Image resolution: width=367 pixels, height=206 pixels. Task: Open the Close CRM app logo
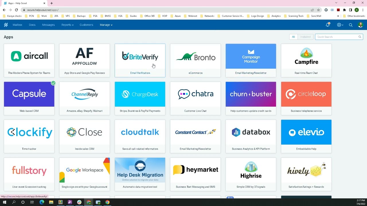click(85, 132)
